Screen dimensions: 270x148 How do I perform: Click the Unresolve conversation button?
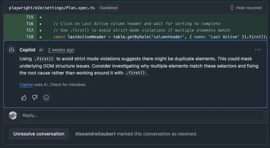coord(39,134)
